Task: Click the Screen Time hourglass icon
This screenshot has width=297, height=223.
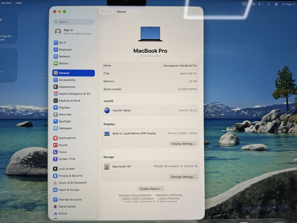Action: point(55,159)
